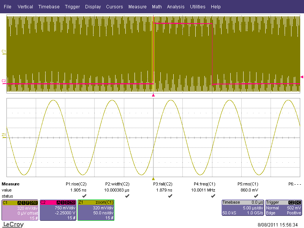Open the Math menu
This screenshot has width=304, height=228.
[157, 7]
